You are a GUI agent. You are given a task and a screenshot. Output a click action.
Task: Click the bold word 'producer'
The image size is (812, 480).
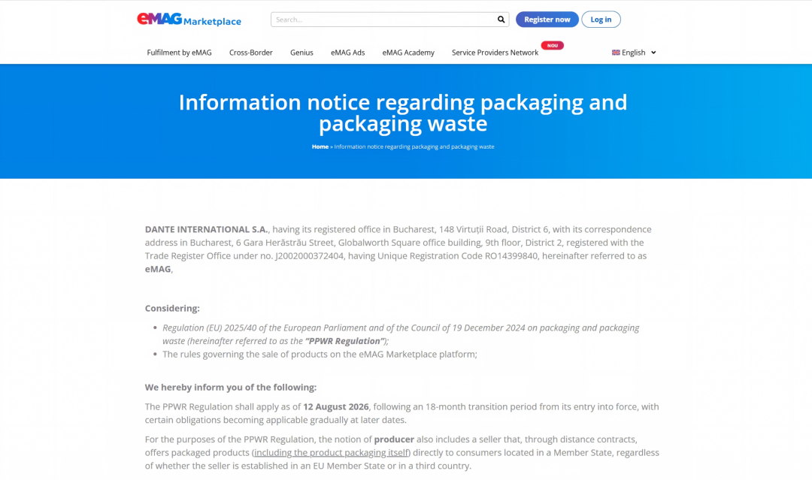point(394,439)
